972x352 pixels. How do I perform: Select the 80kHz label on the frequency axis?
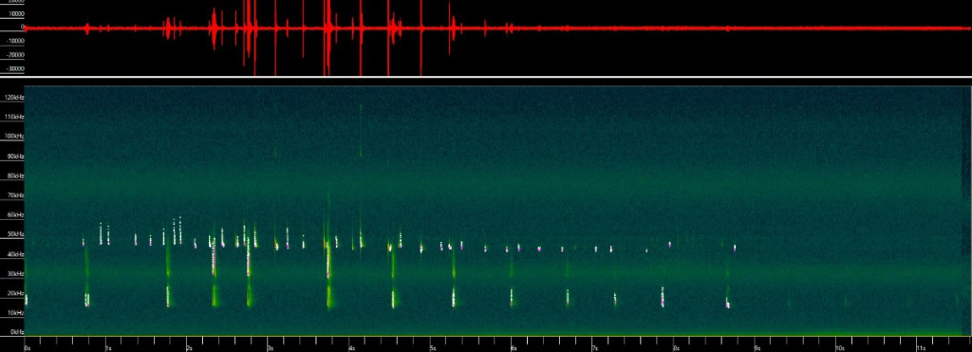(x=15, y=176)
